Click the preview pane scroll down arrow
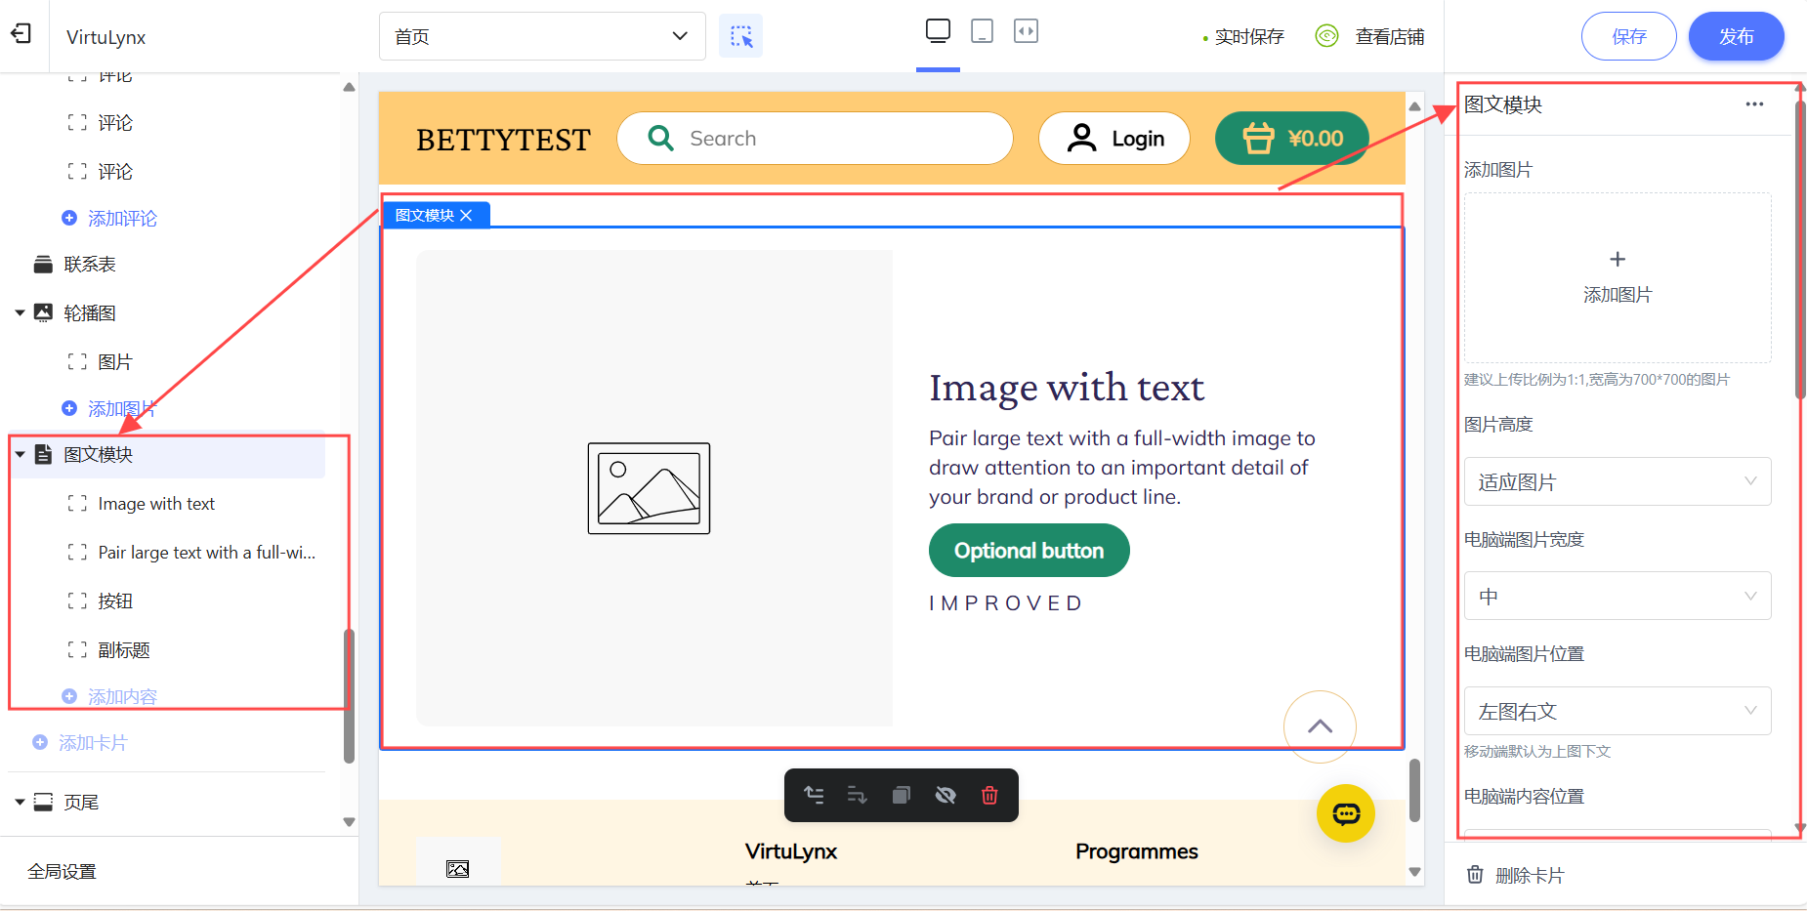The height and width of the screenshot is (911, 1807). [x=1414, y=872]
